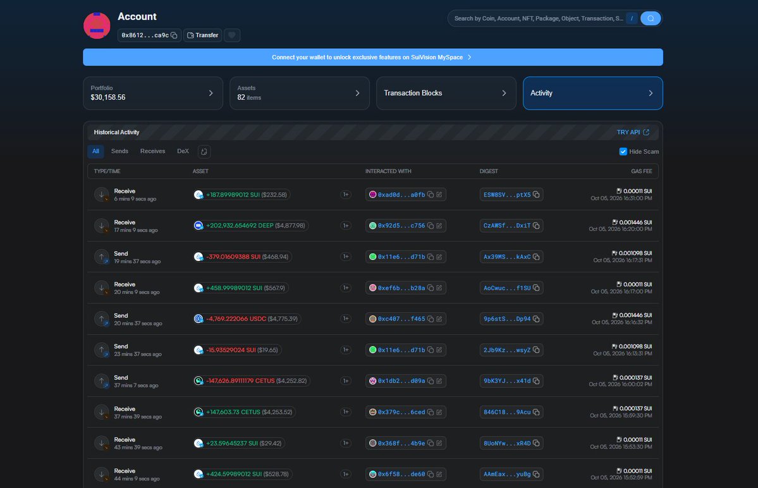The image size is (758, 488).
Task: Select the DeX filter
Action: pyautogui.click(x=183, y=151)
